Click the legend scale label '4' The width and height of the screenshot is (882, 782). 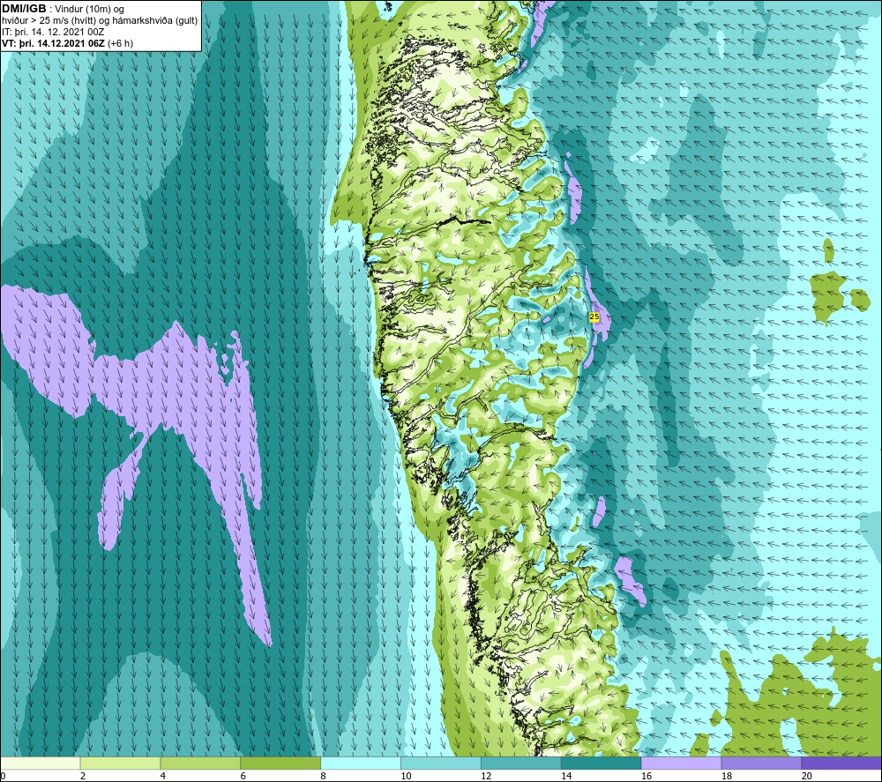pos(162,776)
